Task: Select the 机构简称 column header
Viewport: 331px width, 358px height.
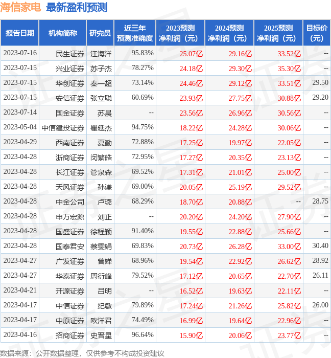Action: pos(63,33)
